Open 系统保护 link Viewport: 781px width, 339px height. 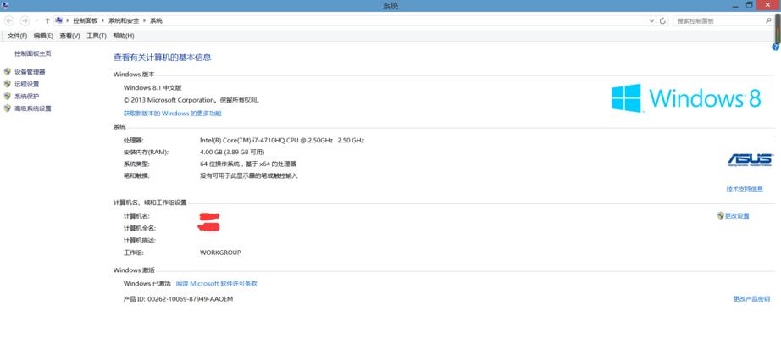tap(27, 97)
